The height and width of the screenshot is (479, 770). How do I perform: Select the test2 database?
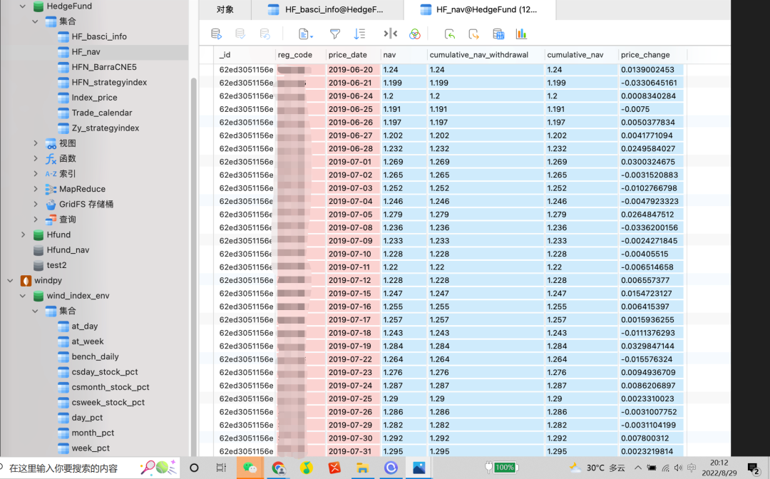[x=56, y=265]
